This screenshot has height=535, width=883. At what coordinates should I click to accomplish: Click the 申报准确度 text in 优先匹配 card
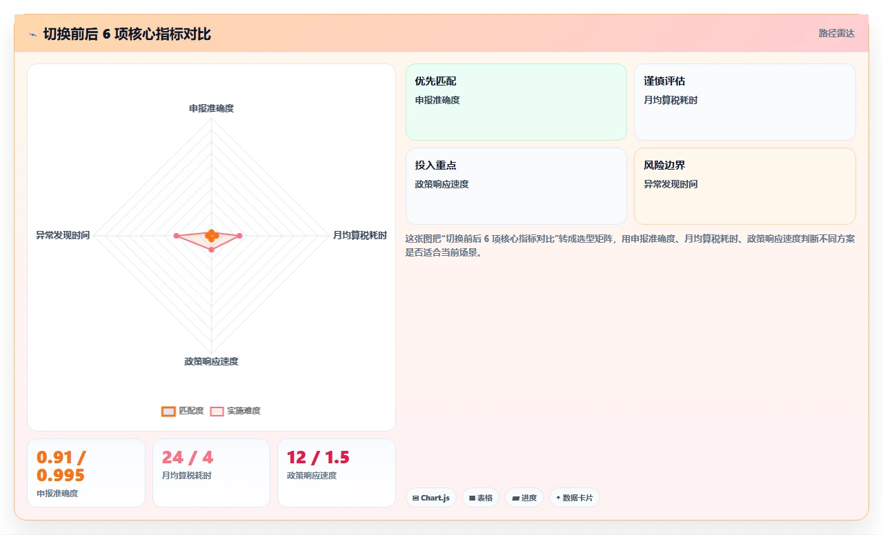tap(437, 100)
